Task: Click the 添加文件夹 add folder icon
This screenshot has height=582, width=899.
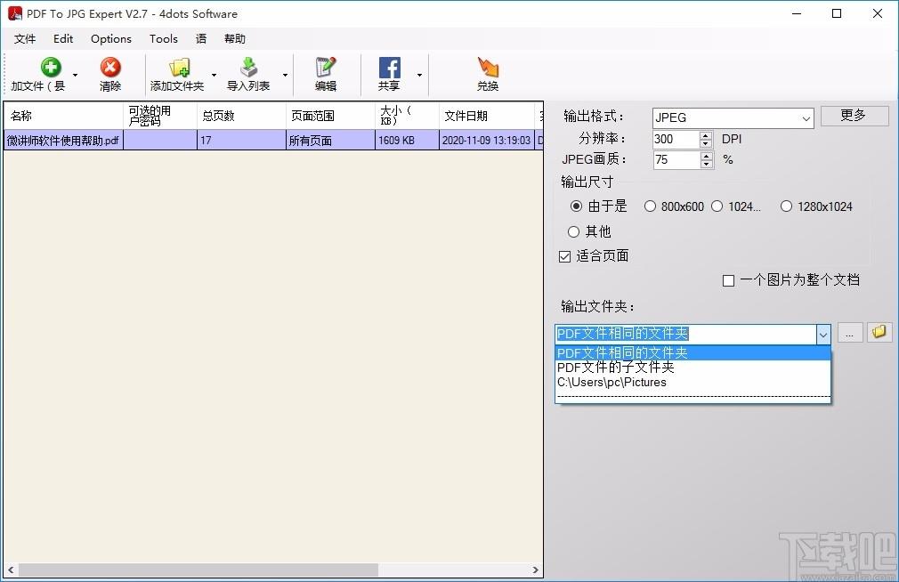Action: (x=179, y=67)
